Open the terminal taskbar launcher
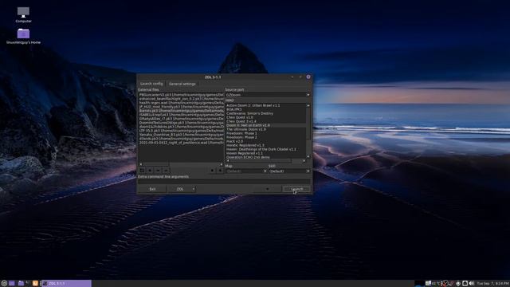The width and height of the screenshot is (510, 287). click(x=28, y=284)
